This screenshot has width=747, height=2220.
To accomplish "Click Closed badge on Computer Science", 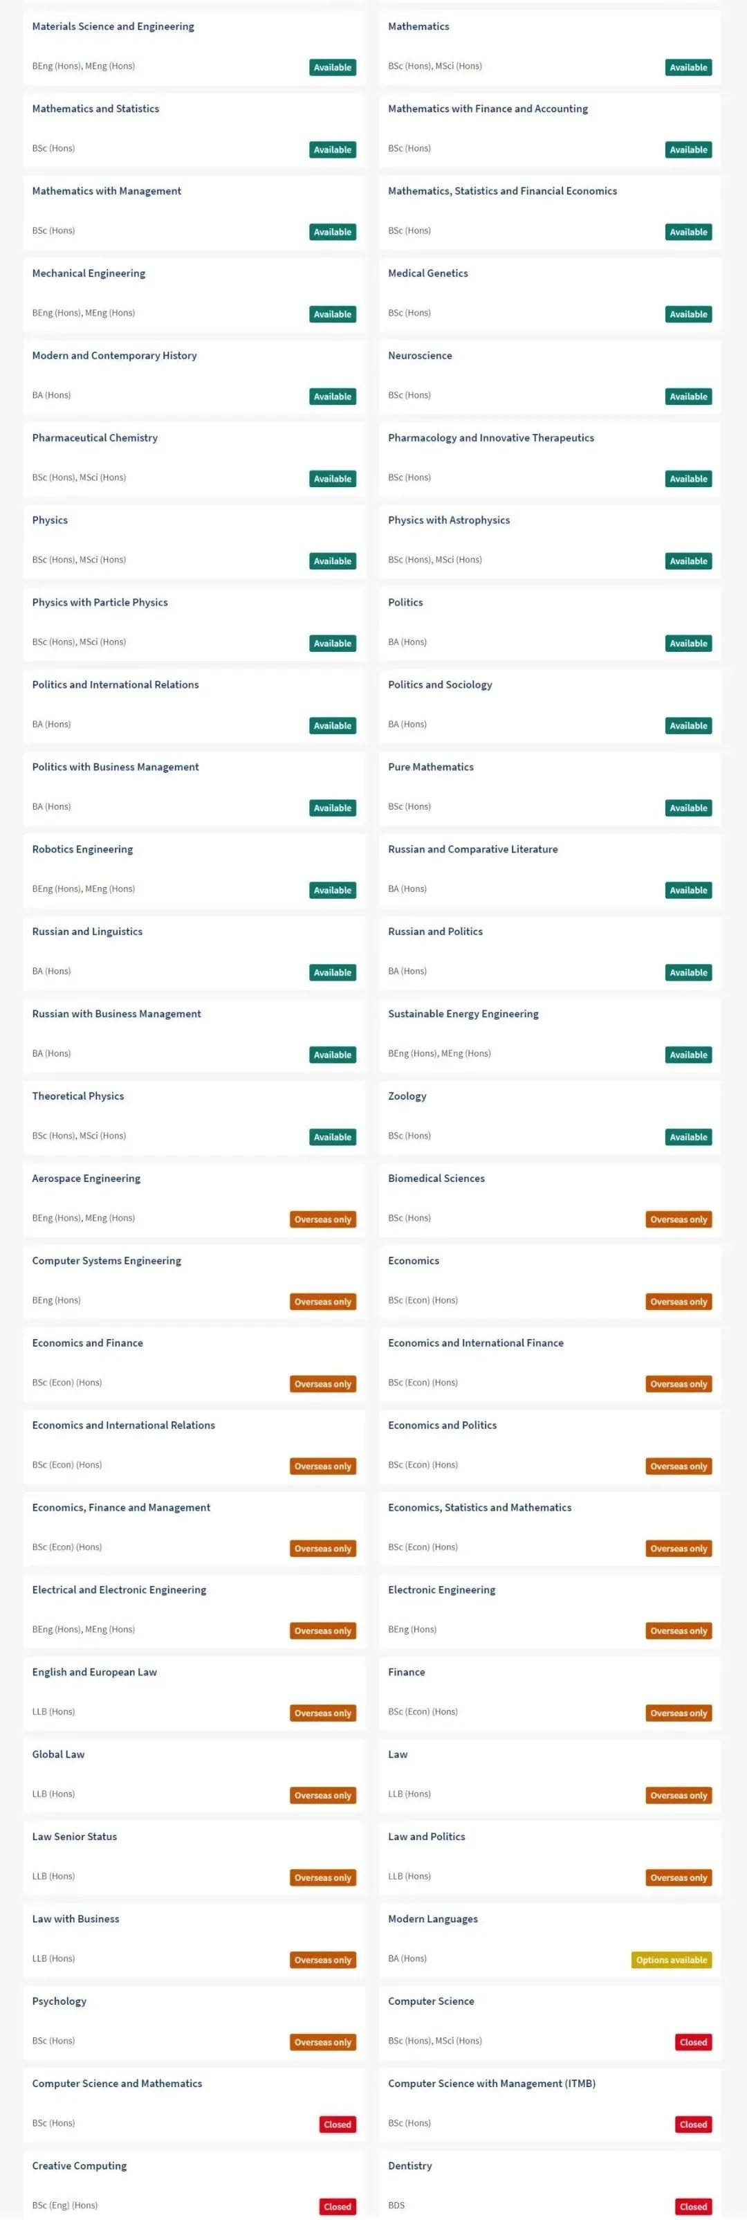I will pyautogui.click(x=693, y=2041).
